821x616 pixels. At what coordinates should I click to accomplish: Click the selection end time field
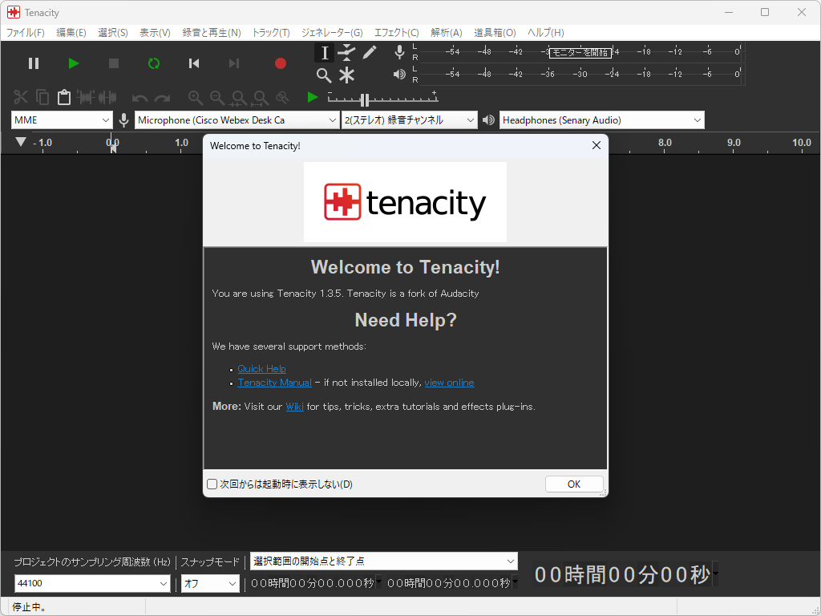(449, 583)
